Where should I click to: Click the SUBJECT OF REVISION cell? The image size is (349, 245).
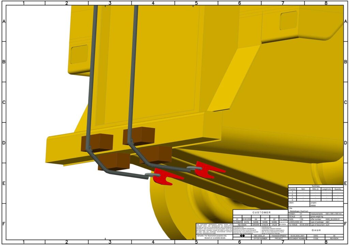pos(283,223)
